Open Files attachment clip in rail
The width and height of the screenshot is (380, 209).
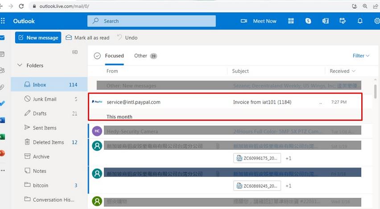point(2,87)
